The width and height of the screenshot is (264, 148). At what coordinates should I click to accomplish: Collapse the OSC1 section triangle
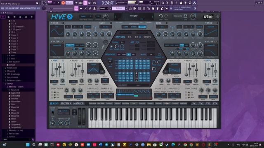52,23
